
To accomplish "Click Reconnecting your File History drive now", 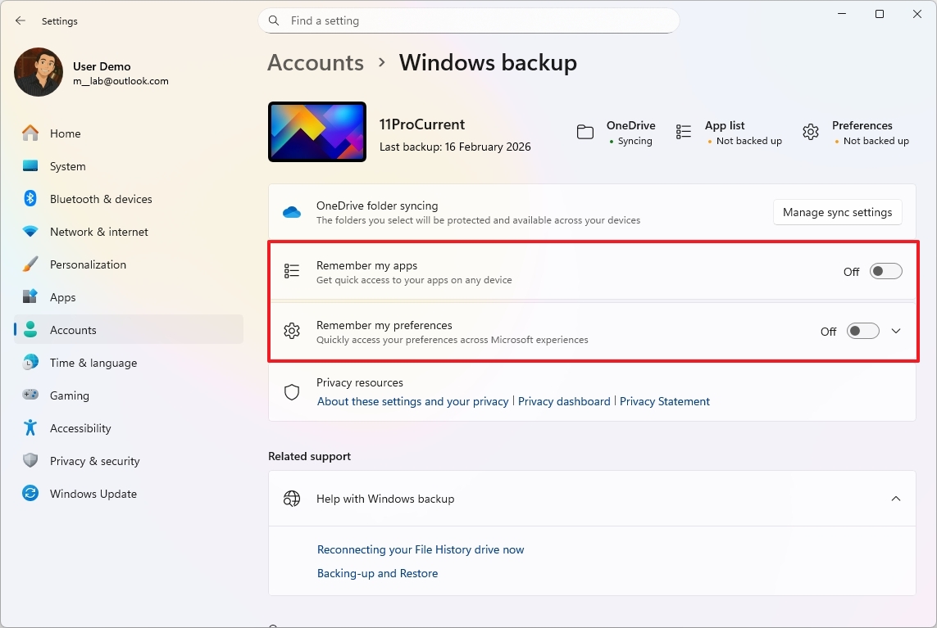I will [x=420, y=549].
